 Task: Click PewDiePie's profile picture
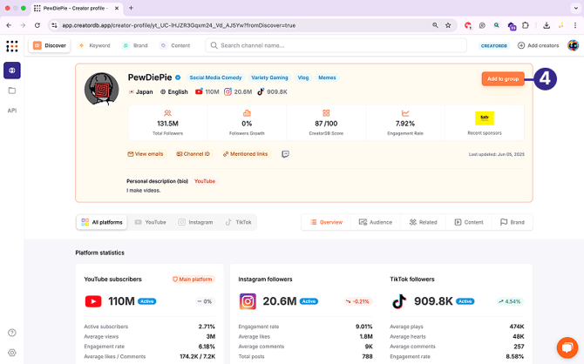click(101, 90)
